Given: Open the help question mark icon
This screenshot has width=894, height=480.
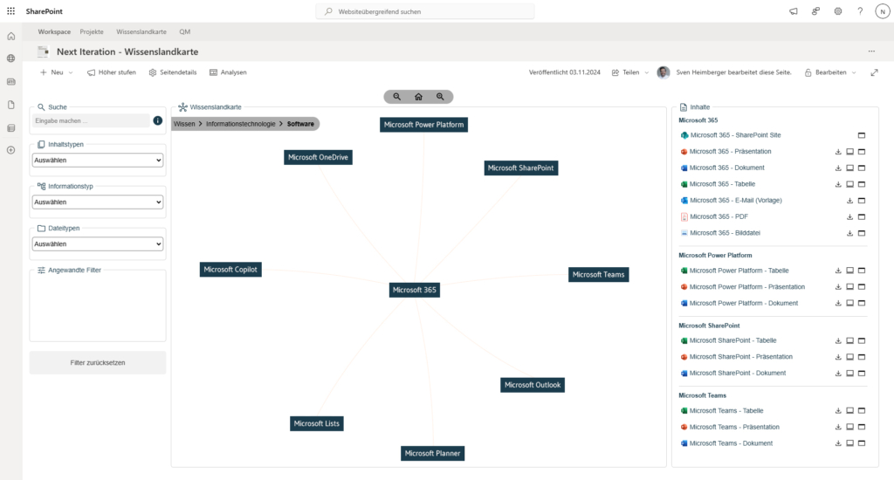Looking at the screenshot, I should pos(860,11).
